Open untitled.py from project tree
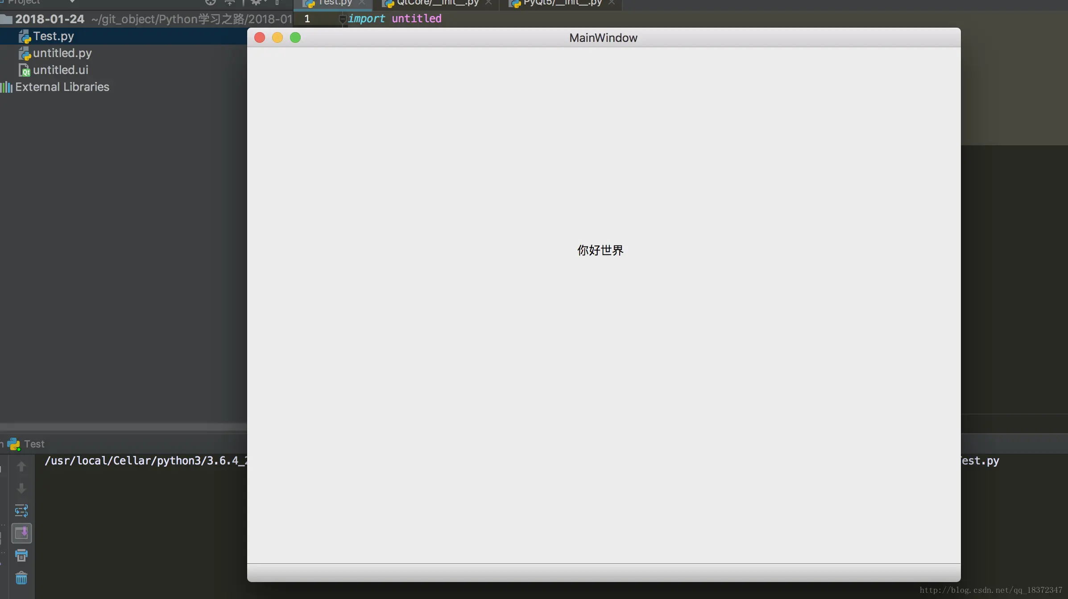 [62, 53]
